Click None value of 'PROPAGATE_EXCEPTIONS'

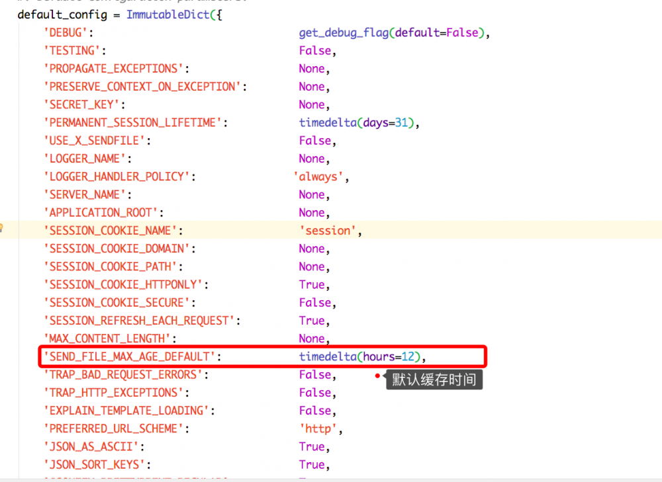pos(312,69)
